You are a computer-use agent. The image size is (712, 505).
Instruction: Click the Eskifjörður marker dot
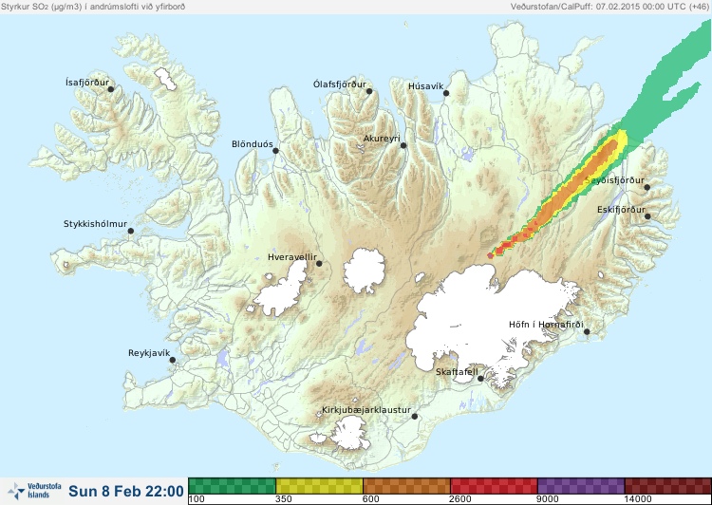648,216
